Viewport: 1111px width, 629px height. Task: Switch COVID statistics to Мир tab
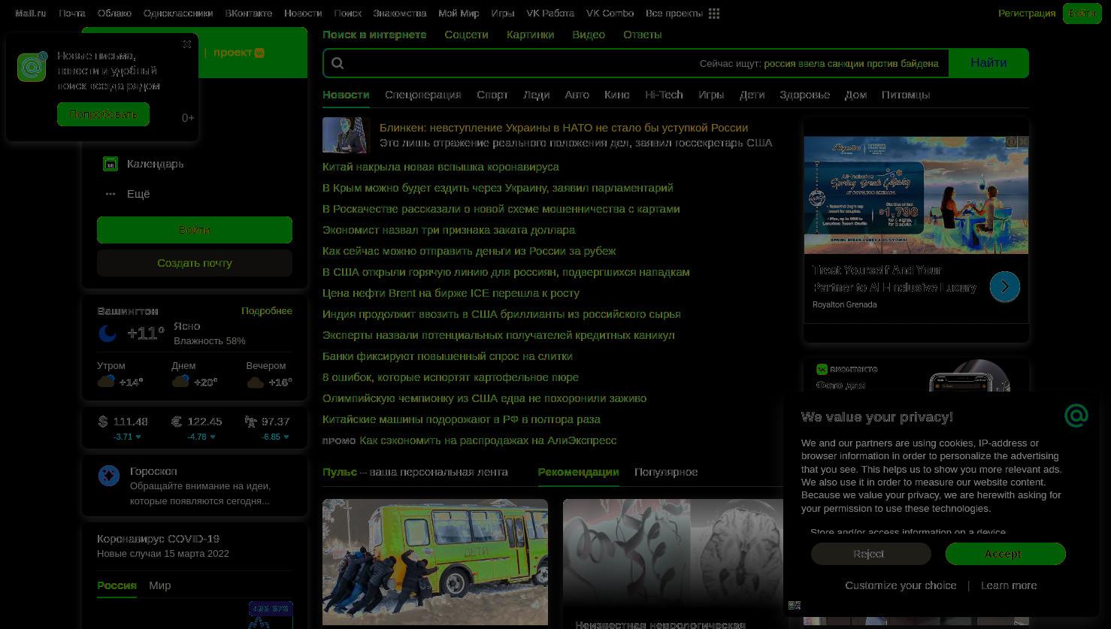(x=159, y=585)
